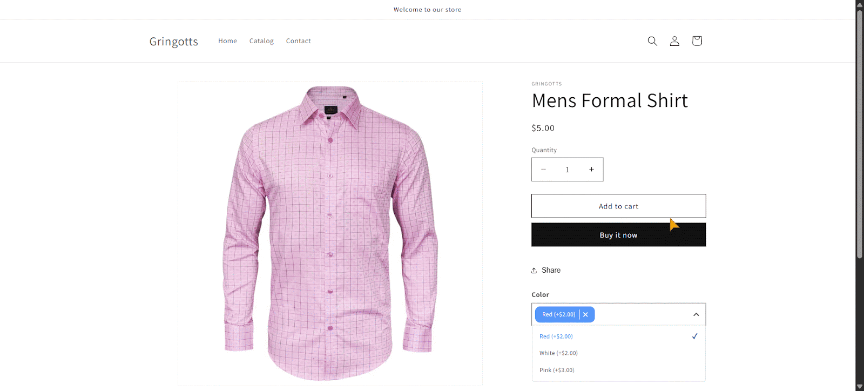Increase quantity with the plus icon
This screenshot has height=391, width=864.
click(x=591, y=170)
